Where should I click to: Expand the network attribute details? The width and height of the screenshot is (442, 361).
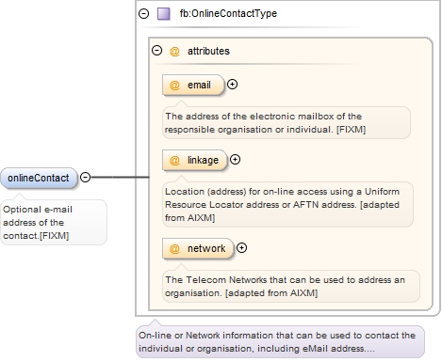click(241, 248)
